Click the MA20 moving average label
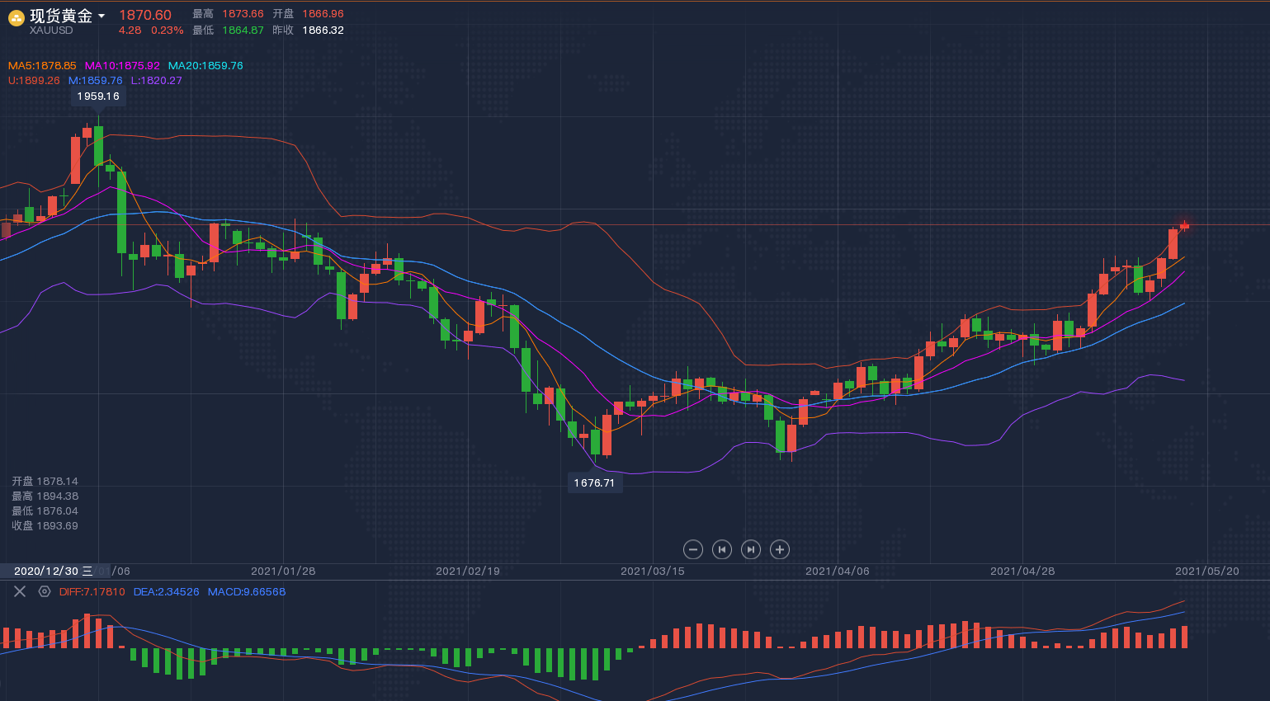Viewport: 1270px width, 701px height. click(205, 66)
